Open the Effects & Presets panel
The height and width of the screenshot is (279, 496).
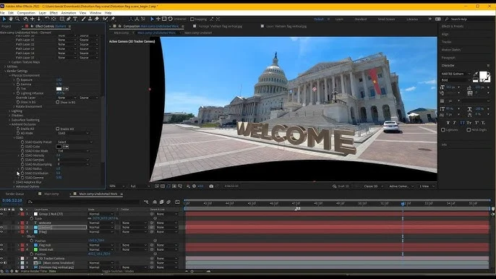coord(453,26)
